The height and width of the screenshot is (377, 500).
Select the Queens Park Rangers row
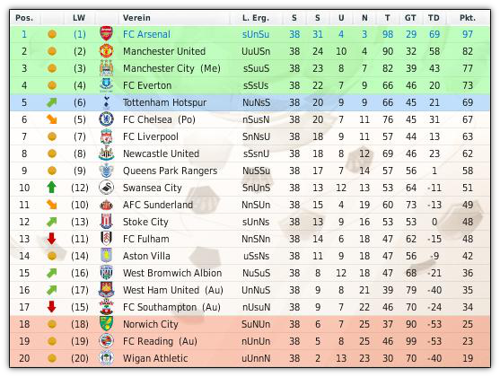(x=250, y=171)
